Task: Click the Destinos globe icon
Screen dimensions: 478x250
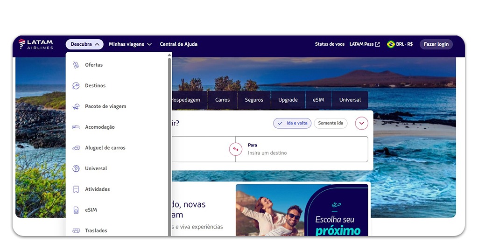Action: click(x=76, y=85)
